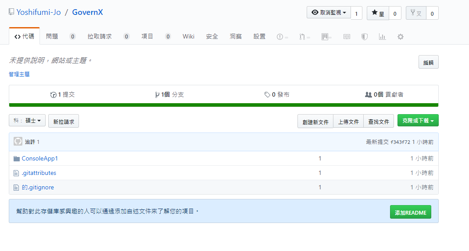Image resolution: width=469 pixels, height=251 pixels.
Task: Open the 管理主題 manage topics link
Action: 19,74
